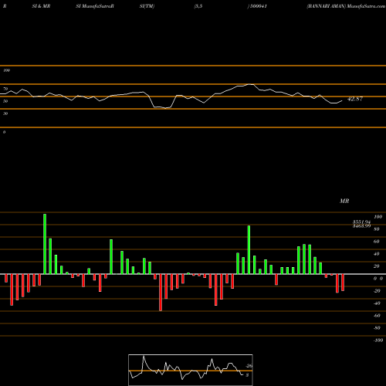Open the mini line chart thumbnail at bottom
This screenshot has width=386, height=386.
click(x=191, y=370)
